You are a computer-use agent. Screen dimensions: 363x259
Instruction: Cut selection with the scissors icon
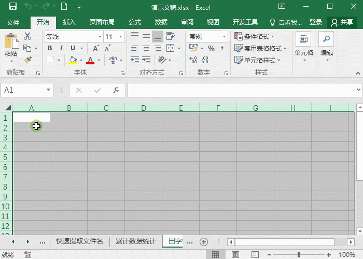27,36
